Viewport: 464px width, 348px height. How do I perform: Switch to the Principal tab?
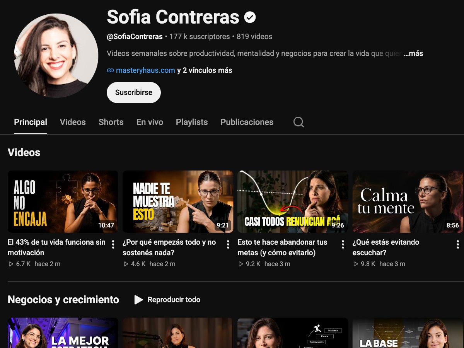pyautogui.click(x=31, y=122)
